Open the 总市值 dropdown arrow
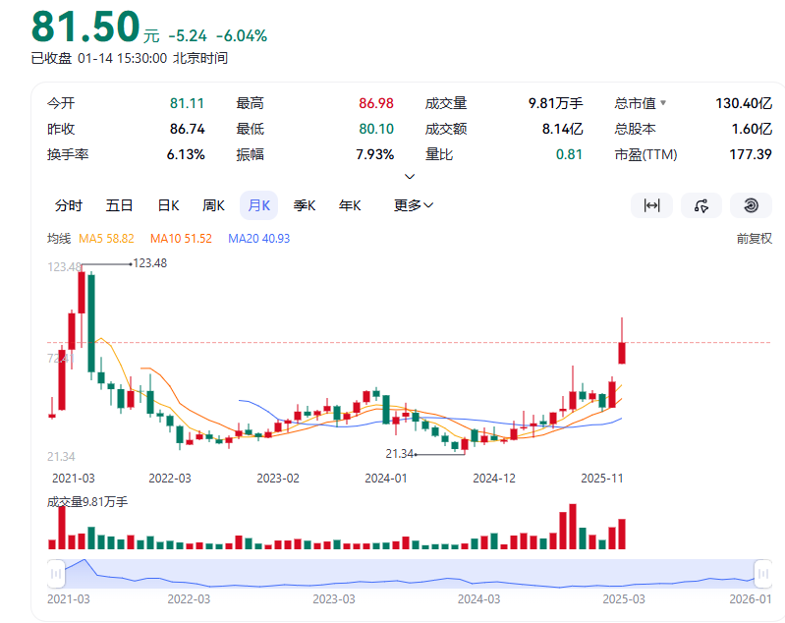This screenshot has height=623, width=785. point(663,103)
